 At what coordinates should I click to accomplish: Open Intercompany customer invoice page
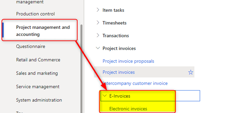coord(135,83)
